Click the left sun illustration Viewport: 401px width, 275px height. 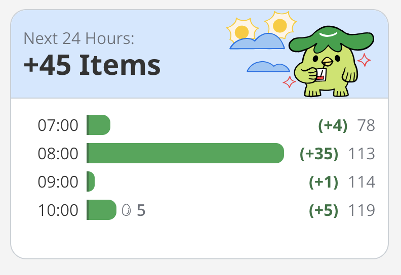242,31
